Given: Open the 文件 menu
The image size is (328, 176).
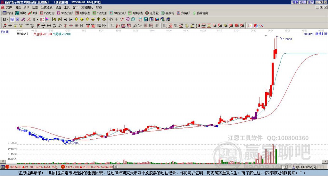Looking at the screenshot, I should point(9,7).
